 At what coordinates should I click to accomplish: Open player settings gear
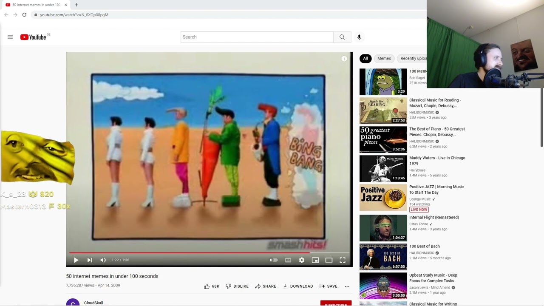click(302, 260)
